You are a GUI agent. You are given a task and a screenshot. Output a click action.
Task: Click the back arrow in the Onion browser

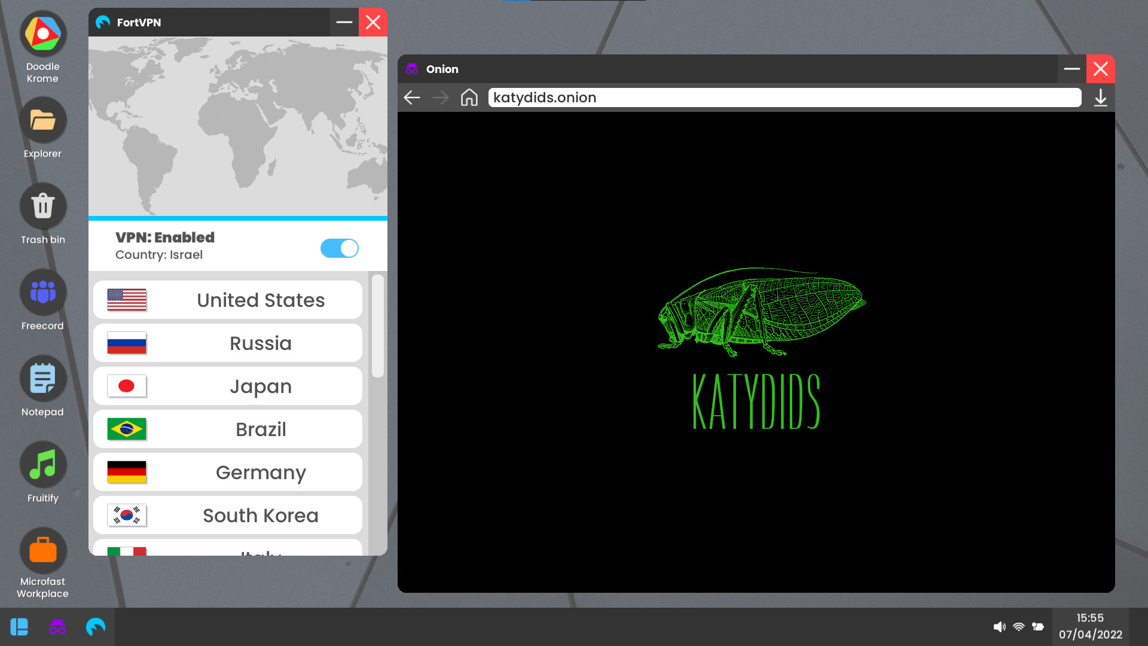click(x=411, y=97)
